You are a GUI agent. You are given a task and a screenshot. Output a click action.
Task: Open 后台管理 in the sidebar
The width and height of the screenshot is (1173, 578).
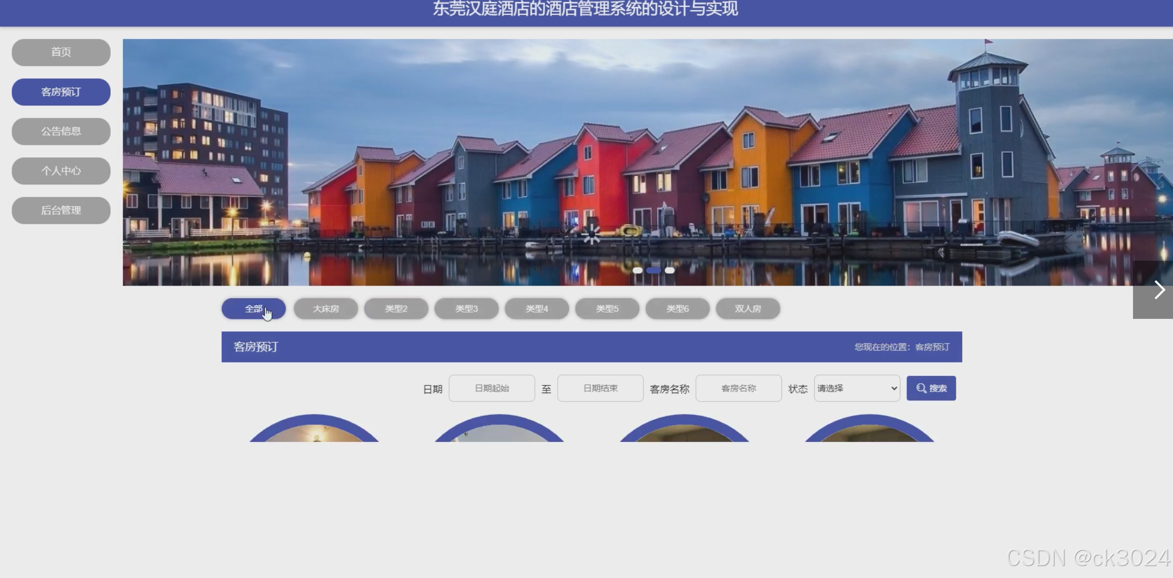61,210
